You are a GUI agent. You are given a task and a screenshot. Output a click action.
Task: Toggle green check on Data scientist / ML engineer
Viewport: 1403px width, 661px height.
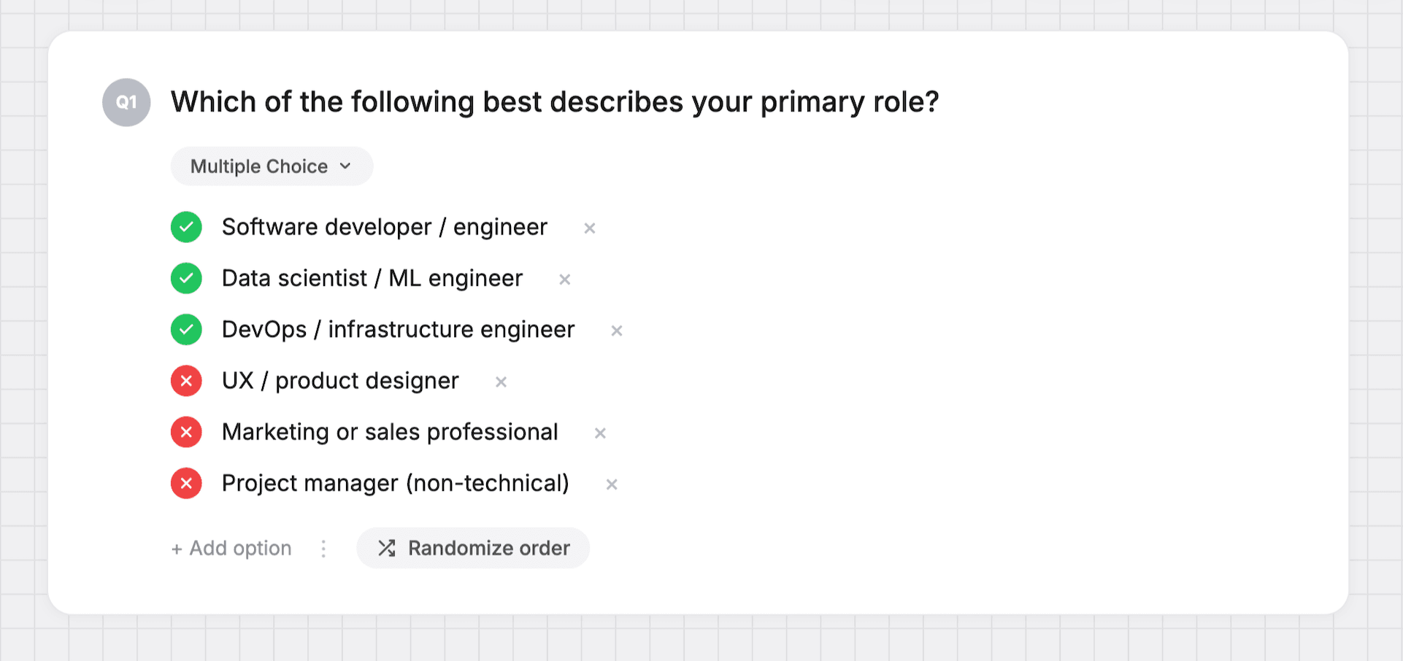point(186,278)
